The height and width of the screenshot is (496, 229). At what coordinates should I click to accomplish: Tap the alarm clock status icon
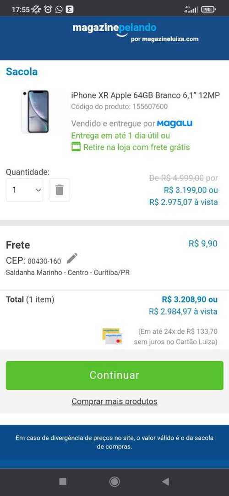tap(48, 10)
